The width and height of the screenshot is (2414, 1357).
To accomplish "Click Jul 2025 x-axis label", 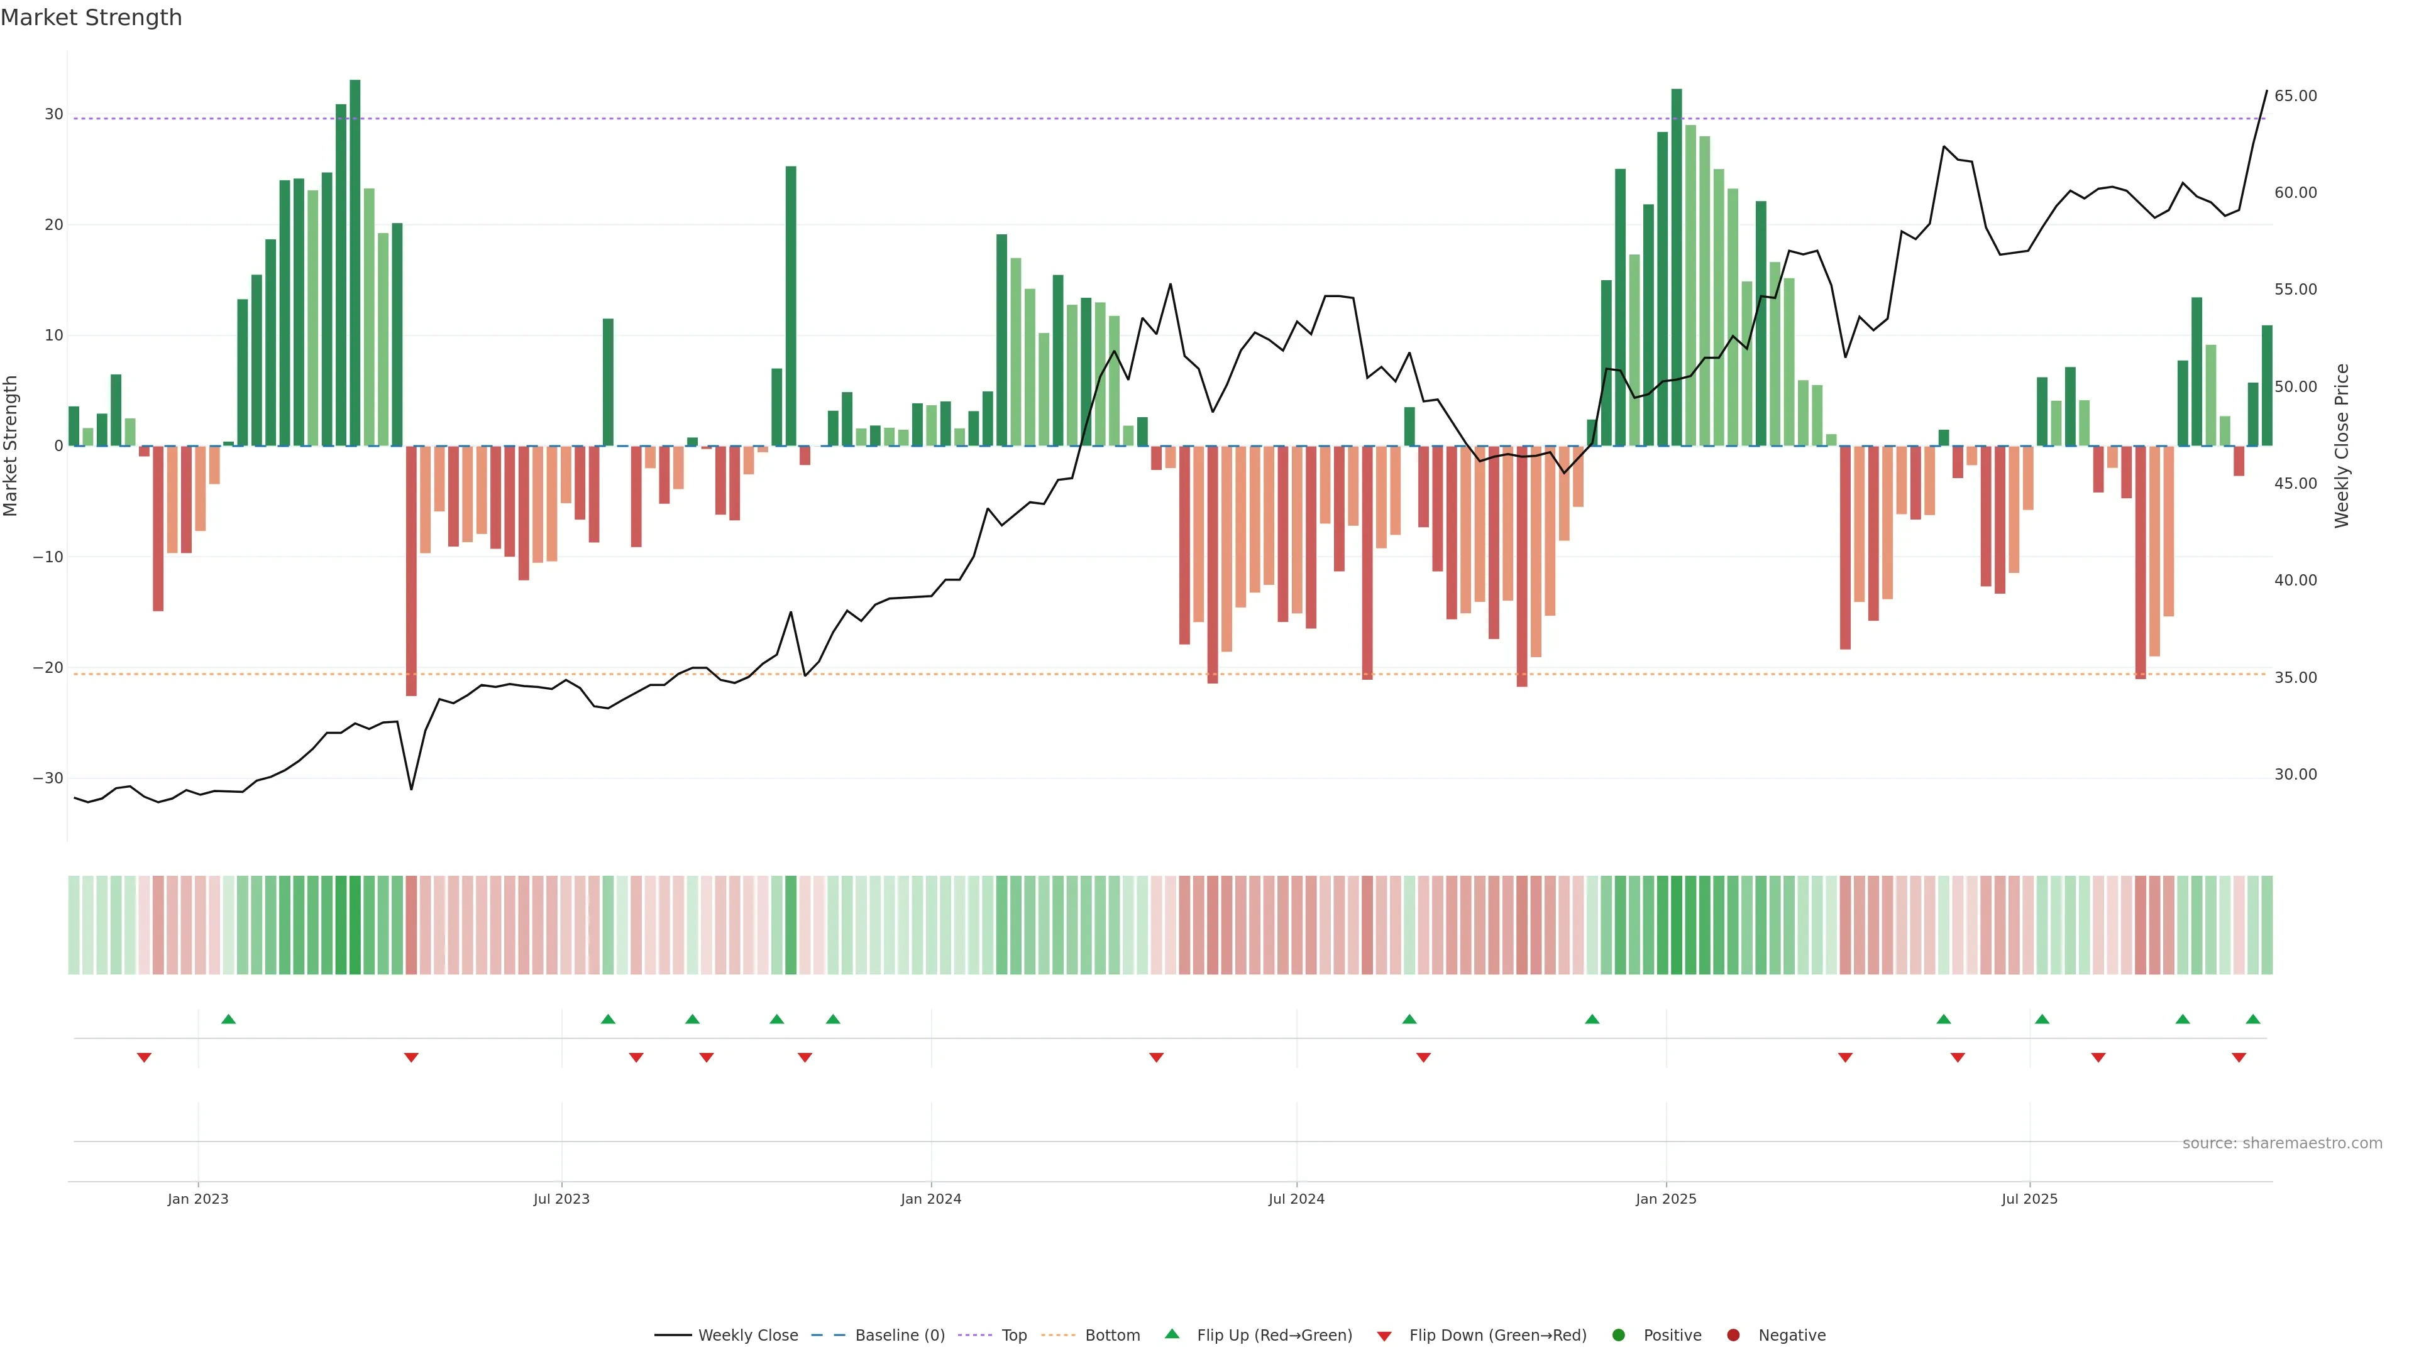I will [2029, 1199].
